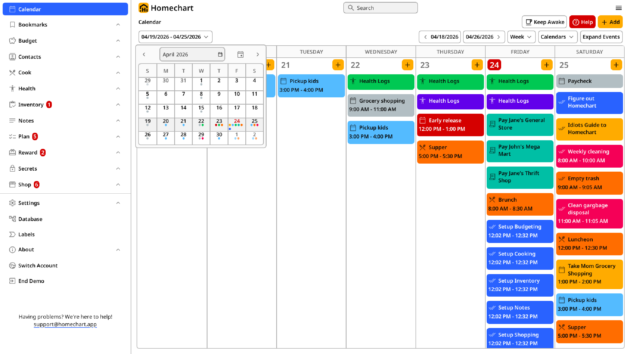Go to previous month in date picker
This screenshot has height=354, width=630.
[144, 54]
